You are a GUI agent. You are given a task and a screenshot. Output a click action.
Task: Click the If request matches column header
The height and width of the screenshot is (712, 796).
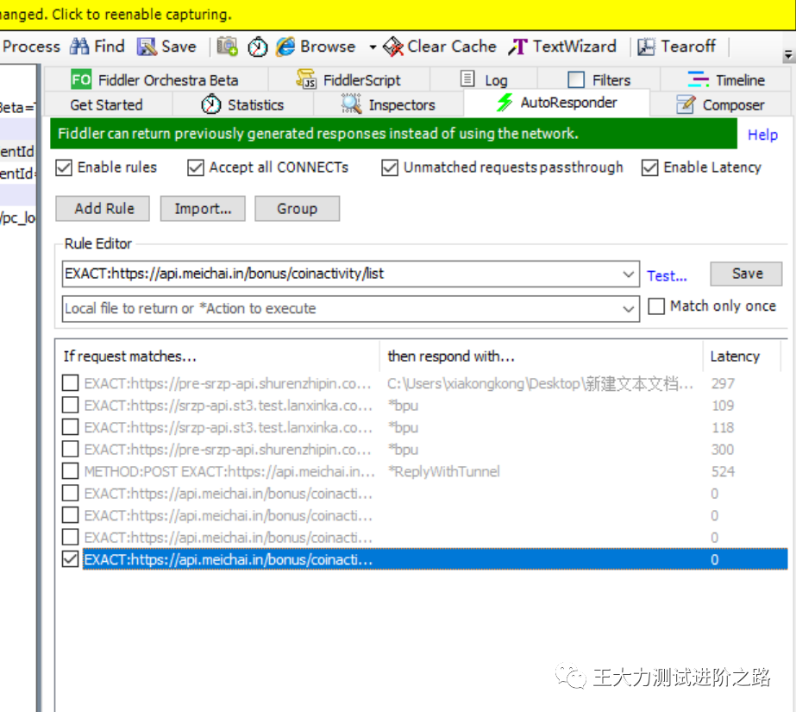pyautogui.click(x=217, y=356)
